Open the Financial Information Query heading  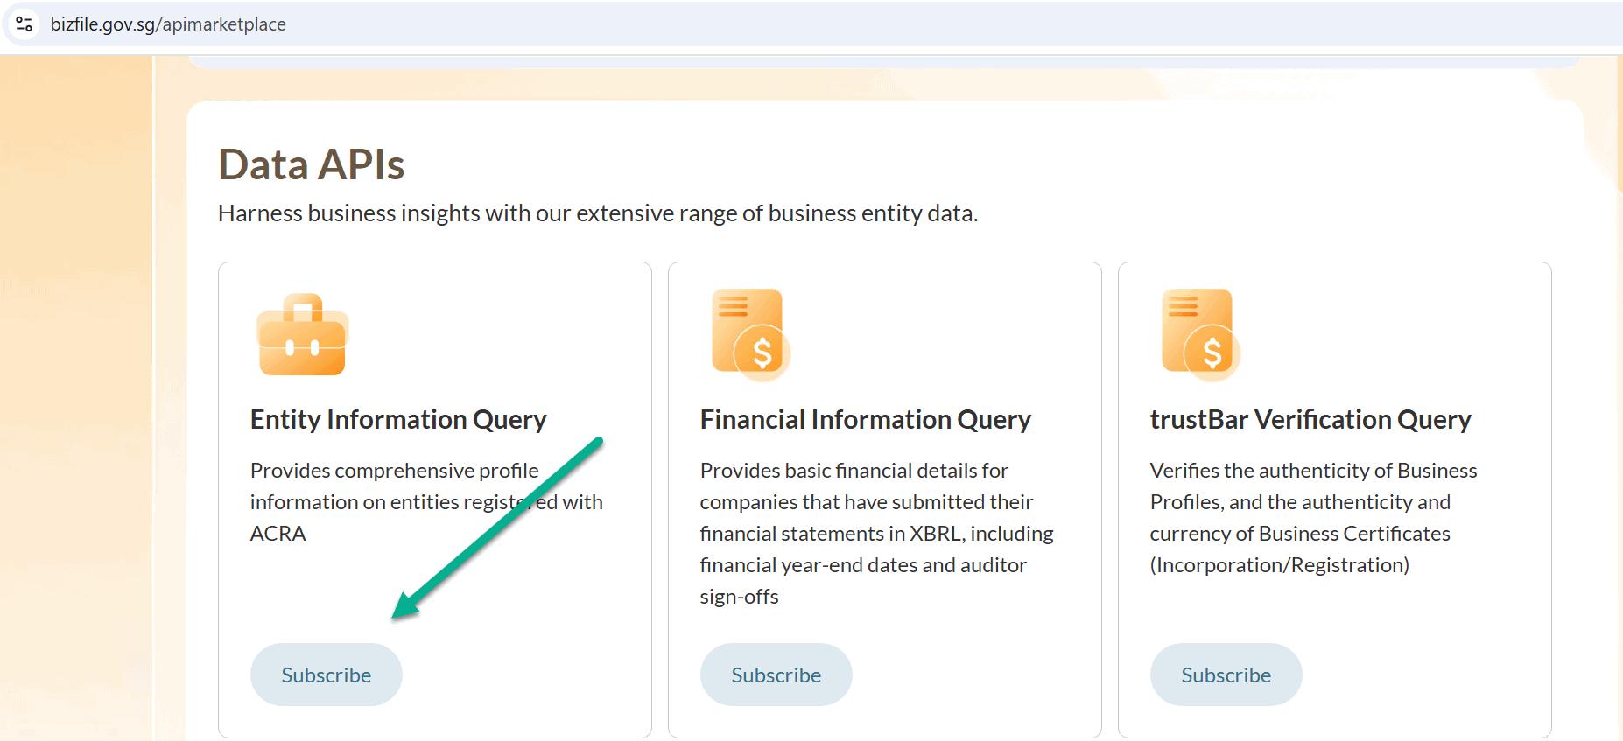pyautogui.click(x=866, y=420)
